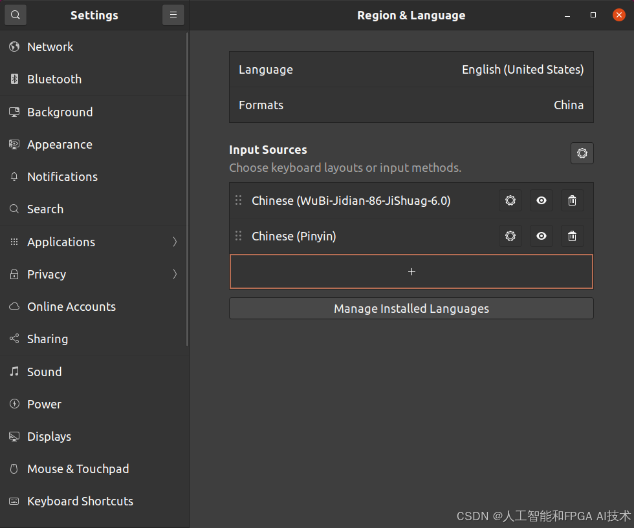Open Notifications settings panel
This screenshot has width=634, height=528.
93,176
